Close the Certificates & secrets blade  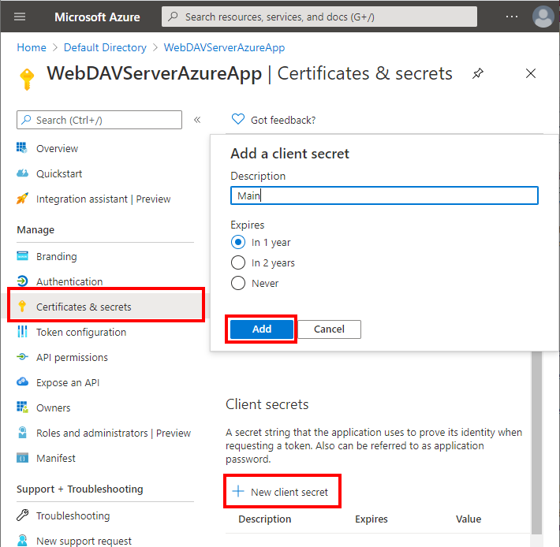(x=531, y=73)
